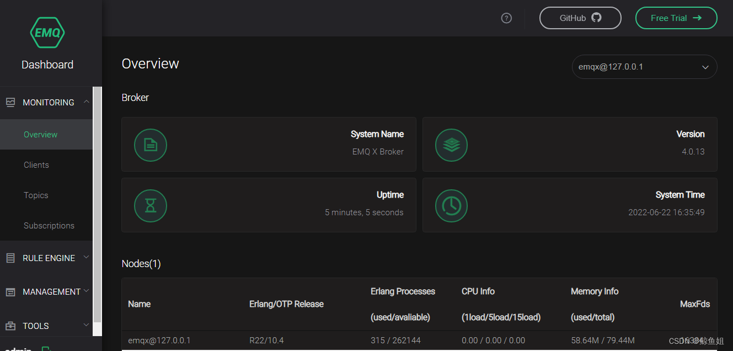Click the Version layers icon

451,145
